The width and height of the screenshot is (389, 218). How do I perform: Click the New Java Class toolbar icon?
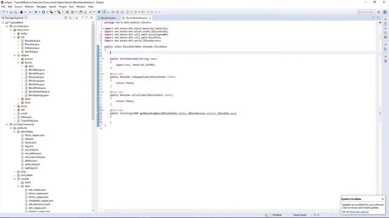(72, 12)
